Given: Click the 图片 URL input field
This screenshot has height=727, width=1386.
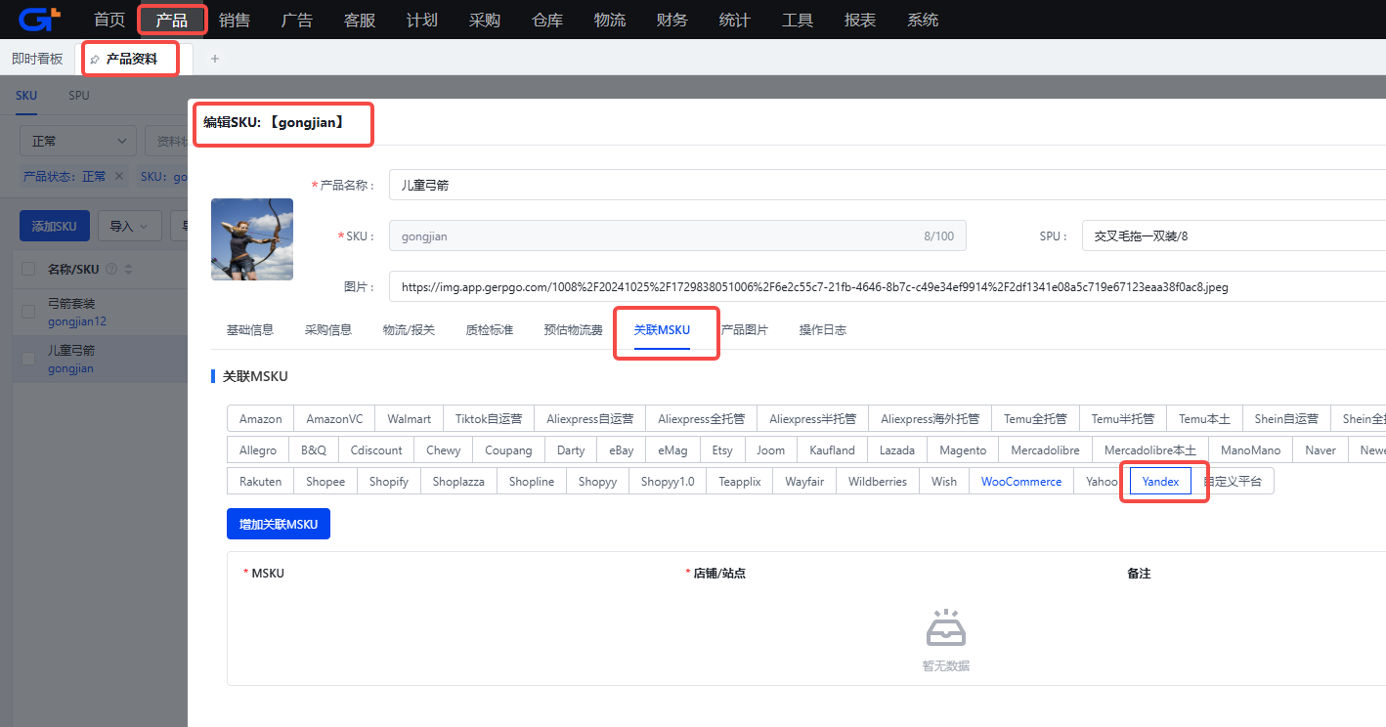Looking at the screenshot, I should click(x=888, y=286).
